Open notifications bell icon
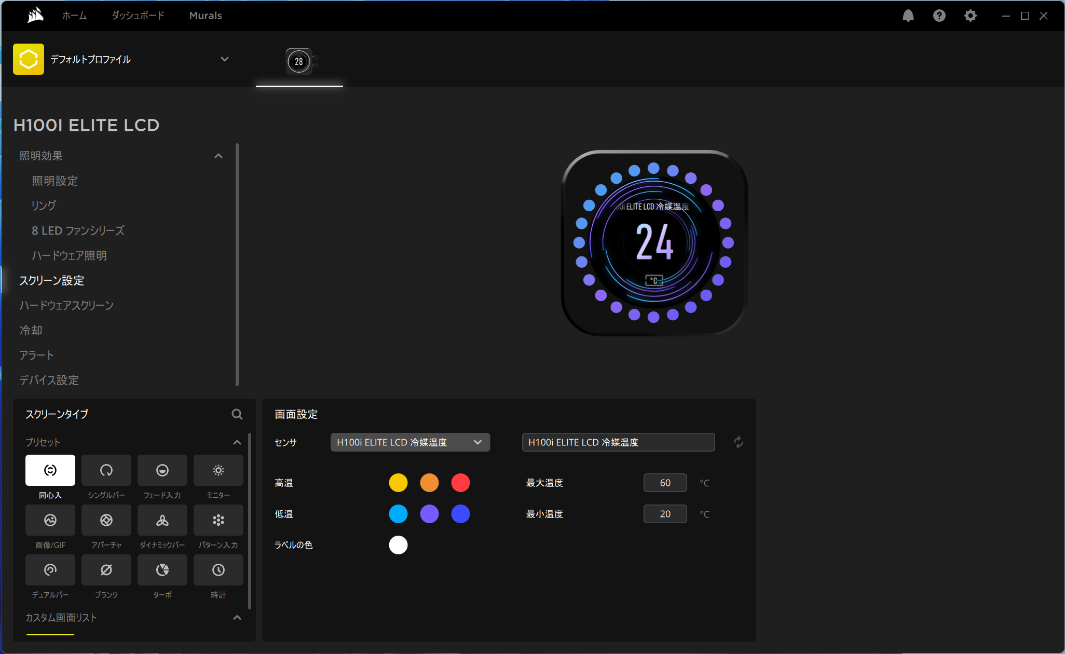 [908, 16]
